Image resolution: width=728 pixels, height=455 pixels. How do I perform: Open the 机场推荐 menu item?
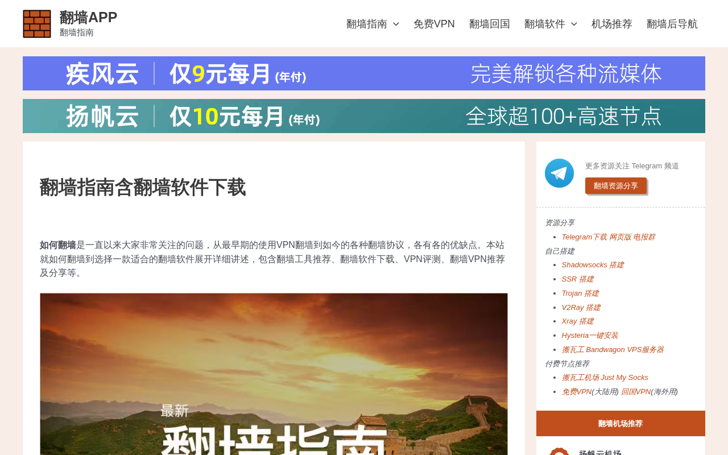pyautogui.click(x=612, y=24)
